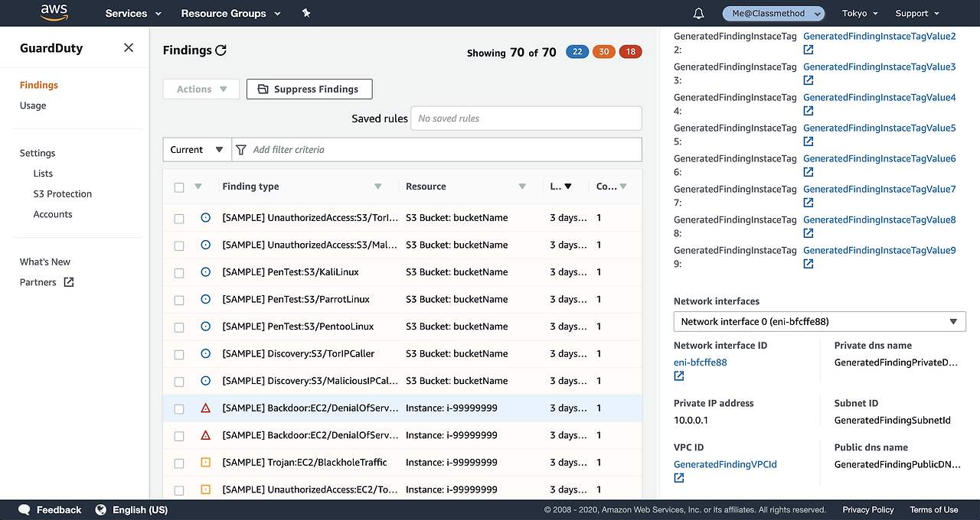This screenshot has height=520, width=980.
Task: Click severity icon for Discovery:S3/MaliciousIPCal finding
Action: 205,381
